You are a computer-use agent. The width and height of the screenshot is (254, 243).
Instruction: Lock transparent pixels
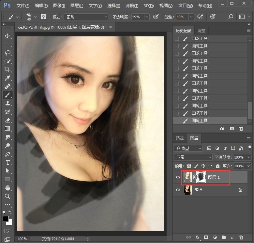(189, 166)
